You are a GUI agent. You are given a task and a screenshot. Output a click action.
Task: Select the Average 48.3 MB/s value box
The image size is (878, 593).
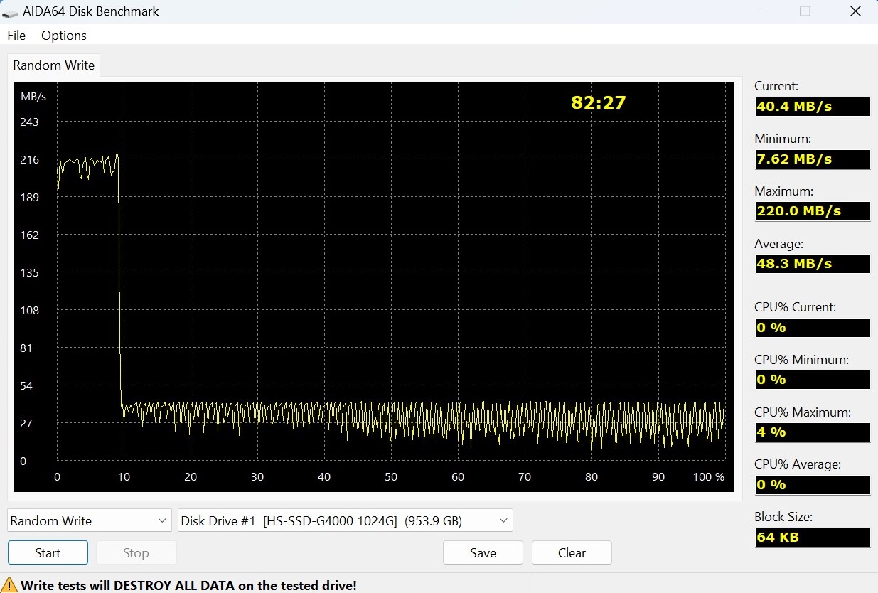click(812, 264)
